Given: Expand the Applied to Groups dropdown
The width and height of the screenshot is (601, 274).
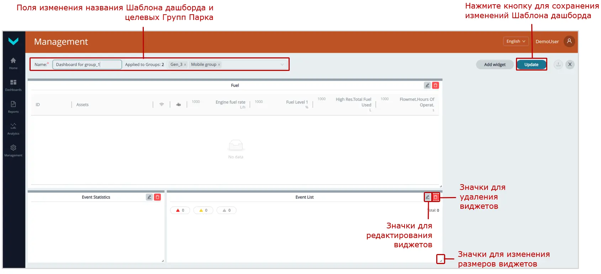Looking at the screenshot, I should tap(282, 64).
